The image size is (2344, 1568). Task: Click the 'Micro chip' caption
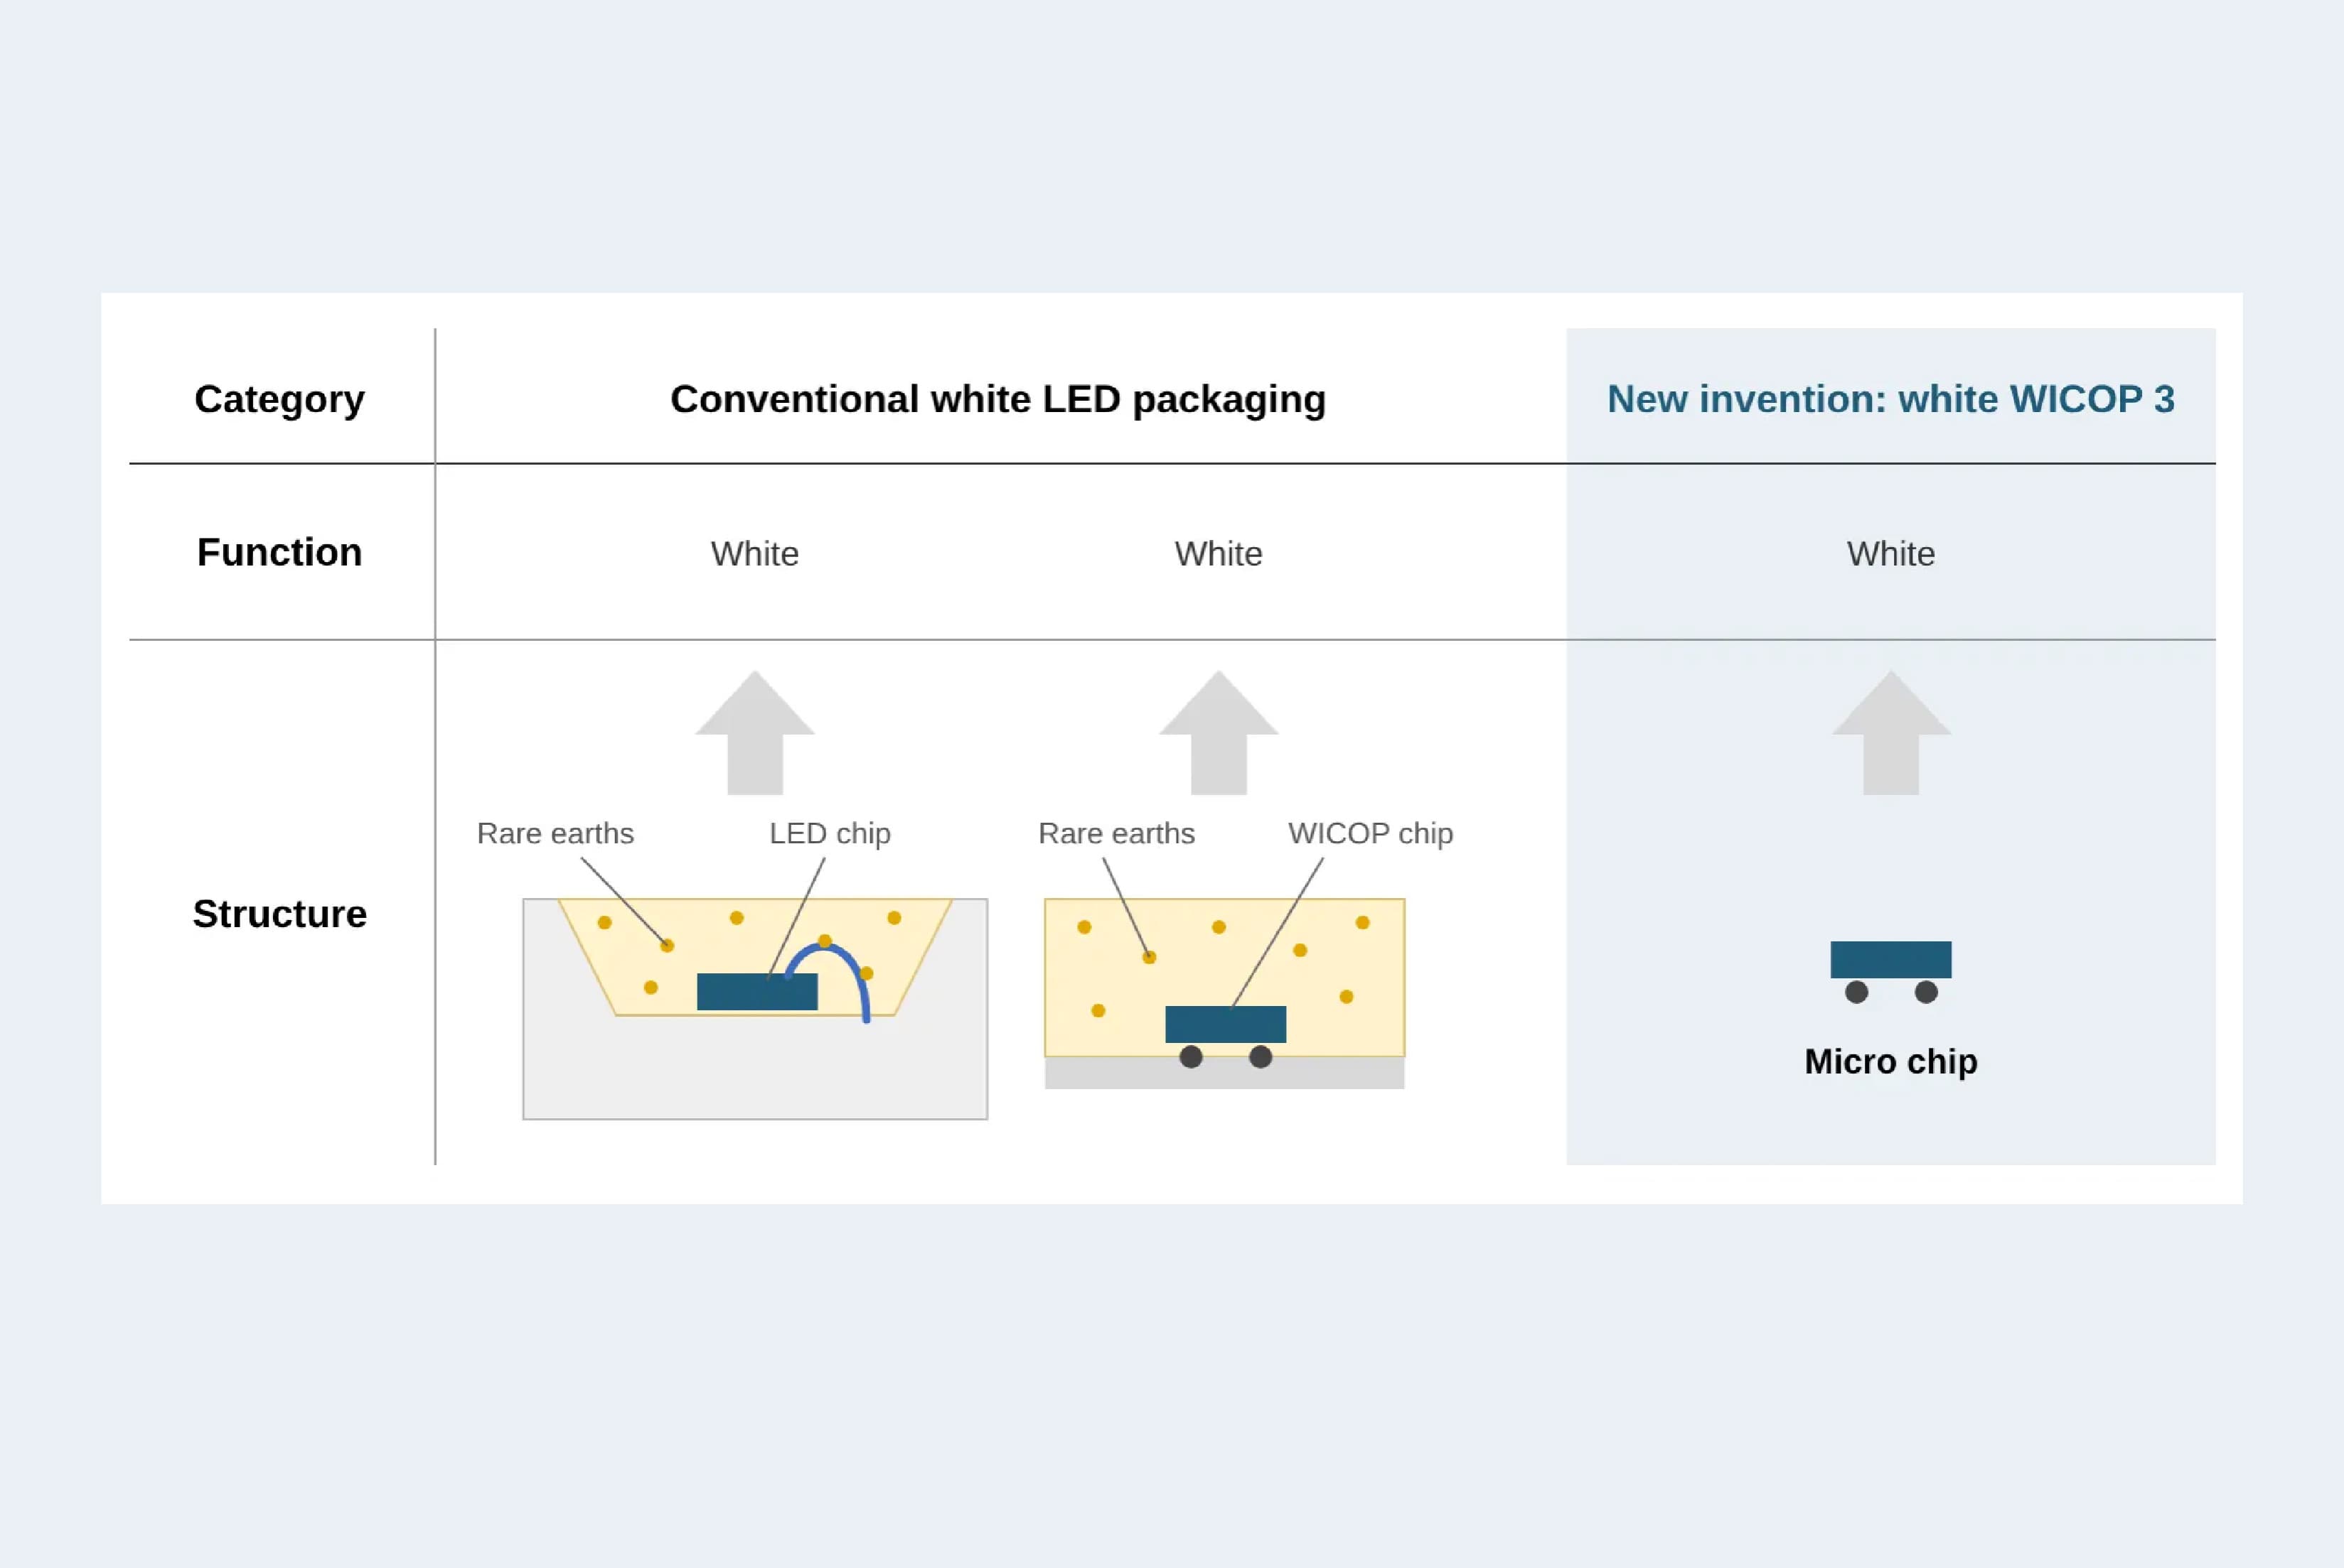[1891, 1062]
